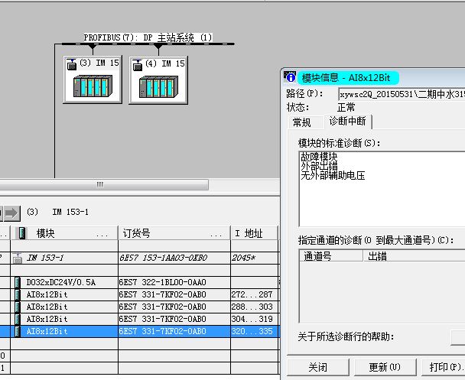
Task: Select the PROFIBUS(7) DP 主站系统 label
Action: pyautogui.click(x=148, y=37)
